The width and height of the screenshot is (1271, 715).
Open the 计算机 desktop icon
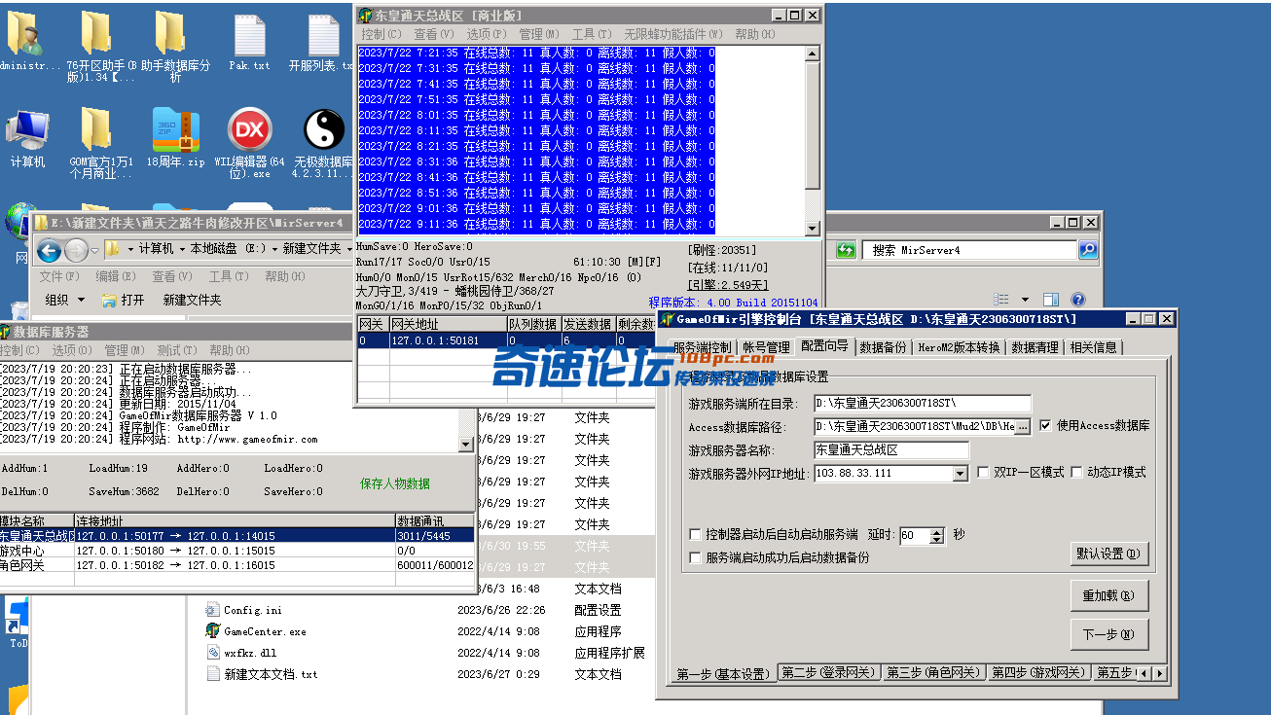point(27,138)
